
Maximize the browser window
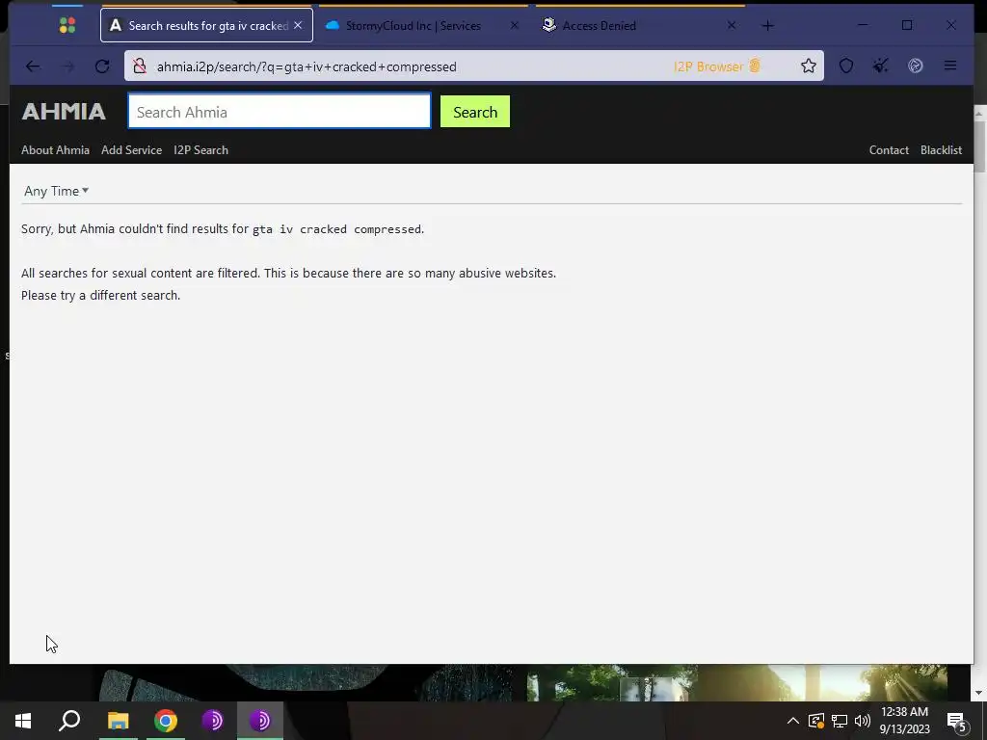pos(907,25)
